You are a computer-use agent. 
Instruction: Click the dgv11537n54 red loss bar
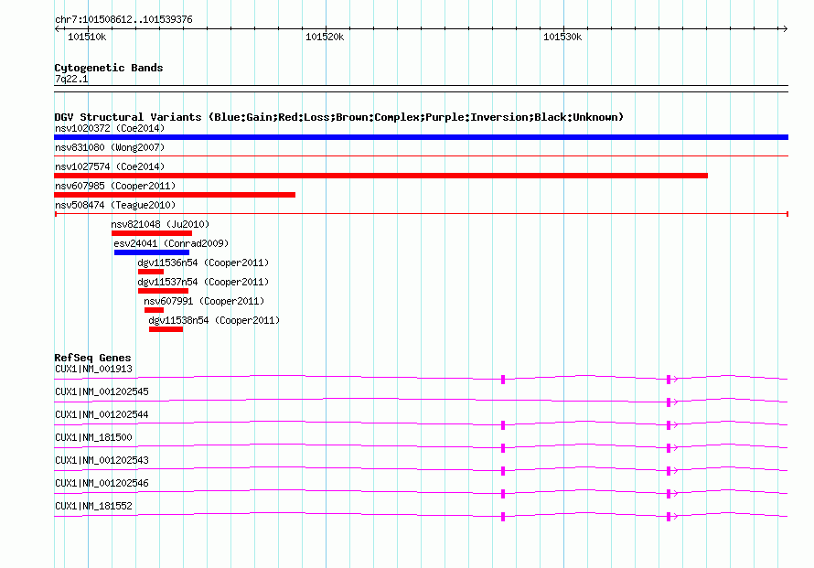(x=163, y=291)
